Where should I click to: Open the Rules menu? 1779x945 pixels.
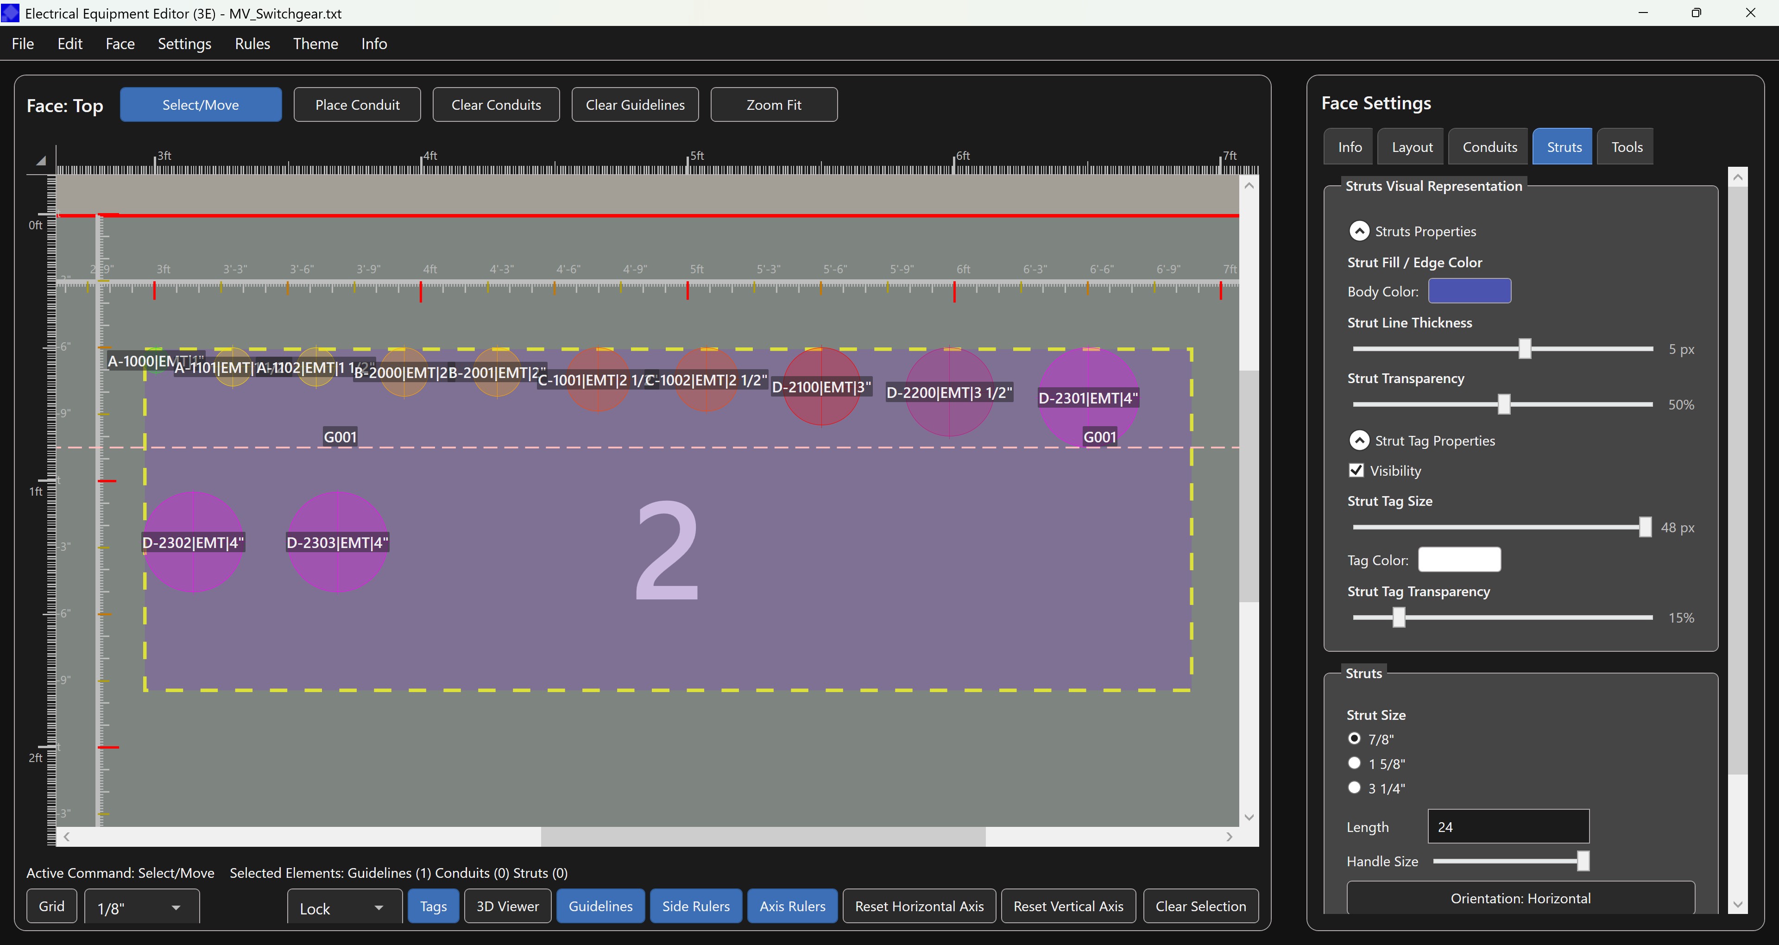click(x=252, y=44)
